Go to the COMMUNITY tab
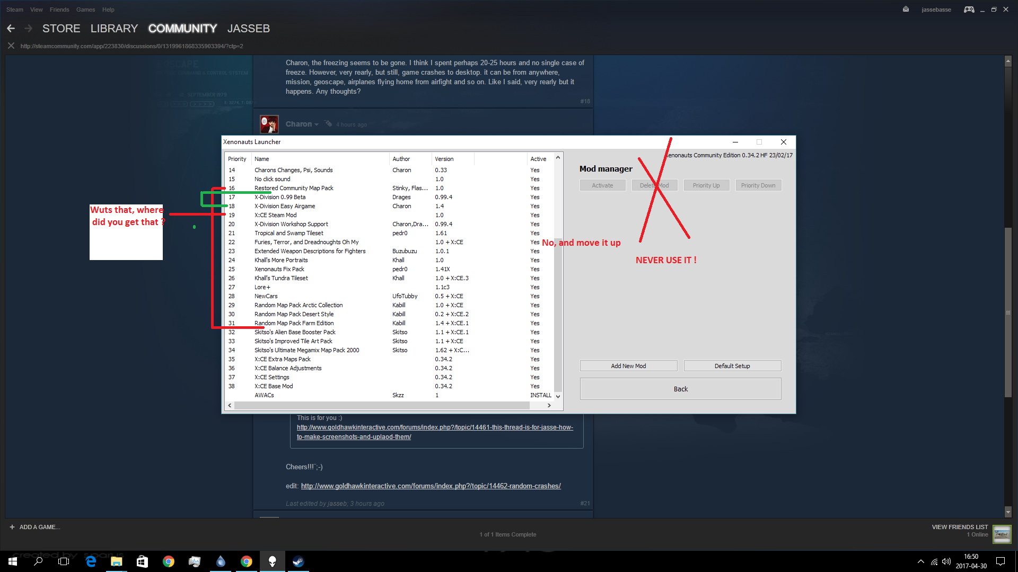1018x572 pixels. pos(182,29)
